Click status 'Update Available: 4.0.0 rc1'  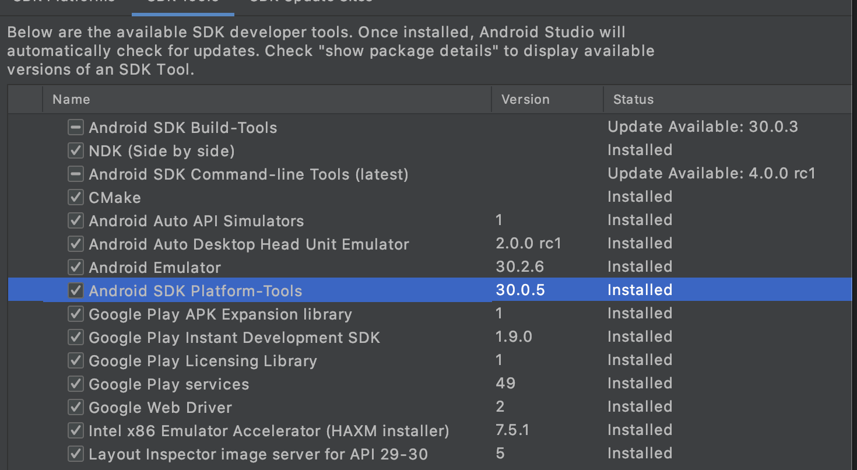(711, 173)
